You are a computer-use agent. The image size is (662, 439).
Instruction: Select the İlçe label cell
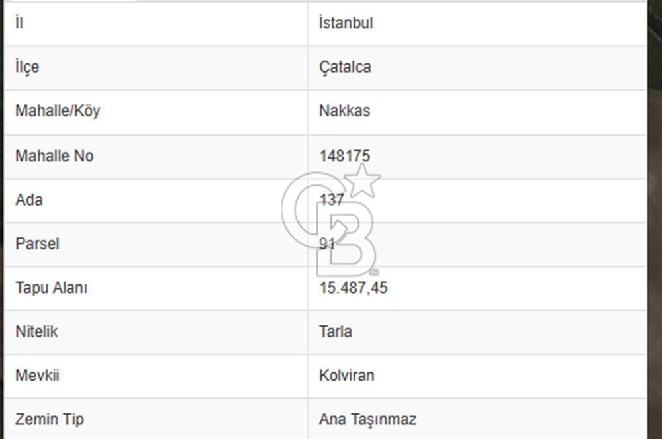click(27, 67)
